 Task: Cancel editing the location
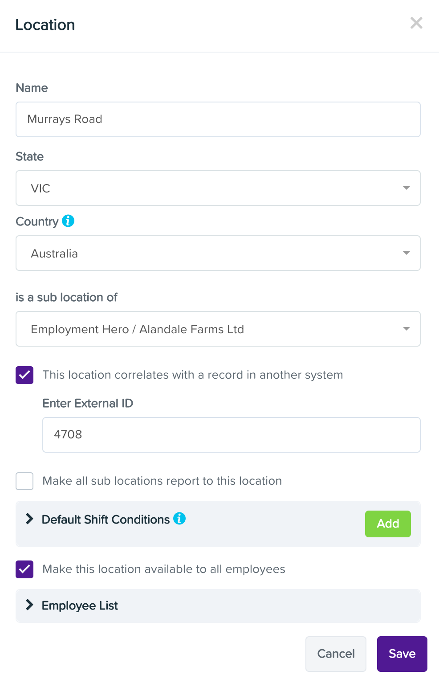tap(336, 654)
